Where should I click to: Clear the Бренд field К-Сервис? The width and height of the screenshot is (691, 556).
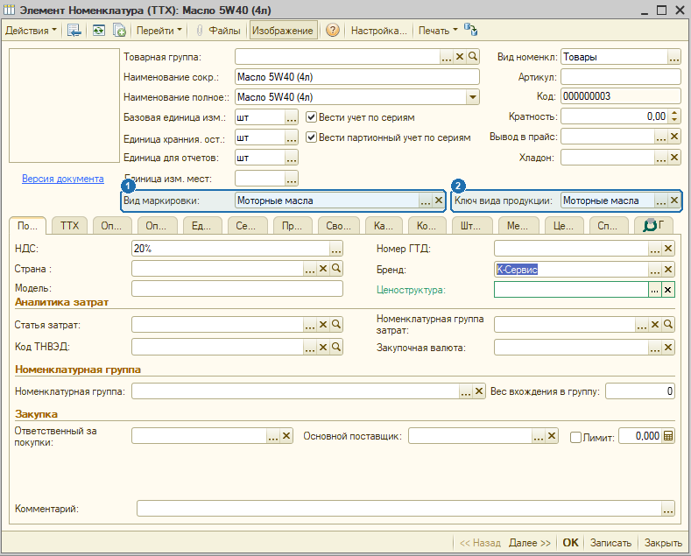[668, 269]
